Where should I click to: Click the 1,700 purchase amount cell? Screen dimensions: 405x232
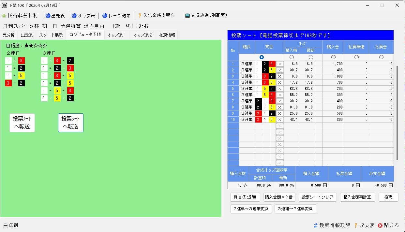tap(333, 64)
